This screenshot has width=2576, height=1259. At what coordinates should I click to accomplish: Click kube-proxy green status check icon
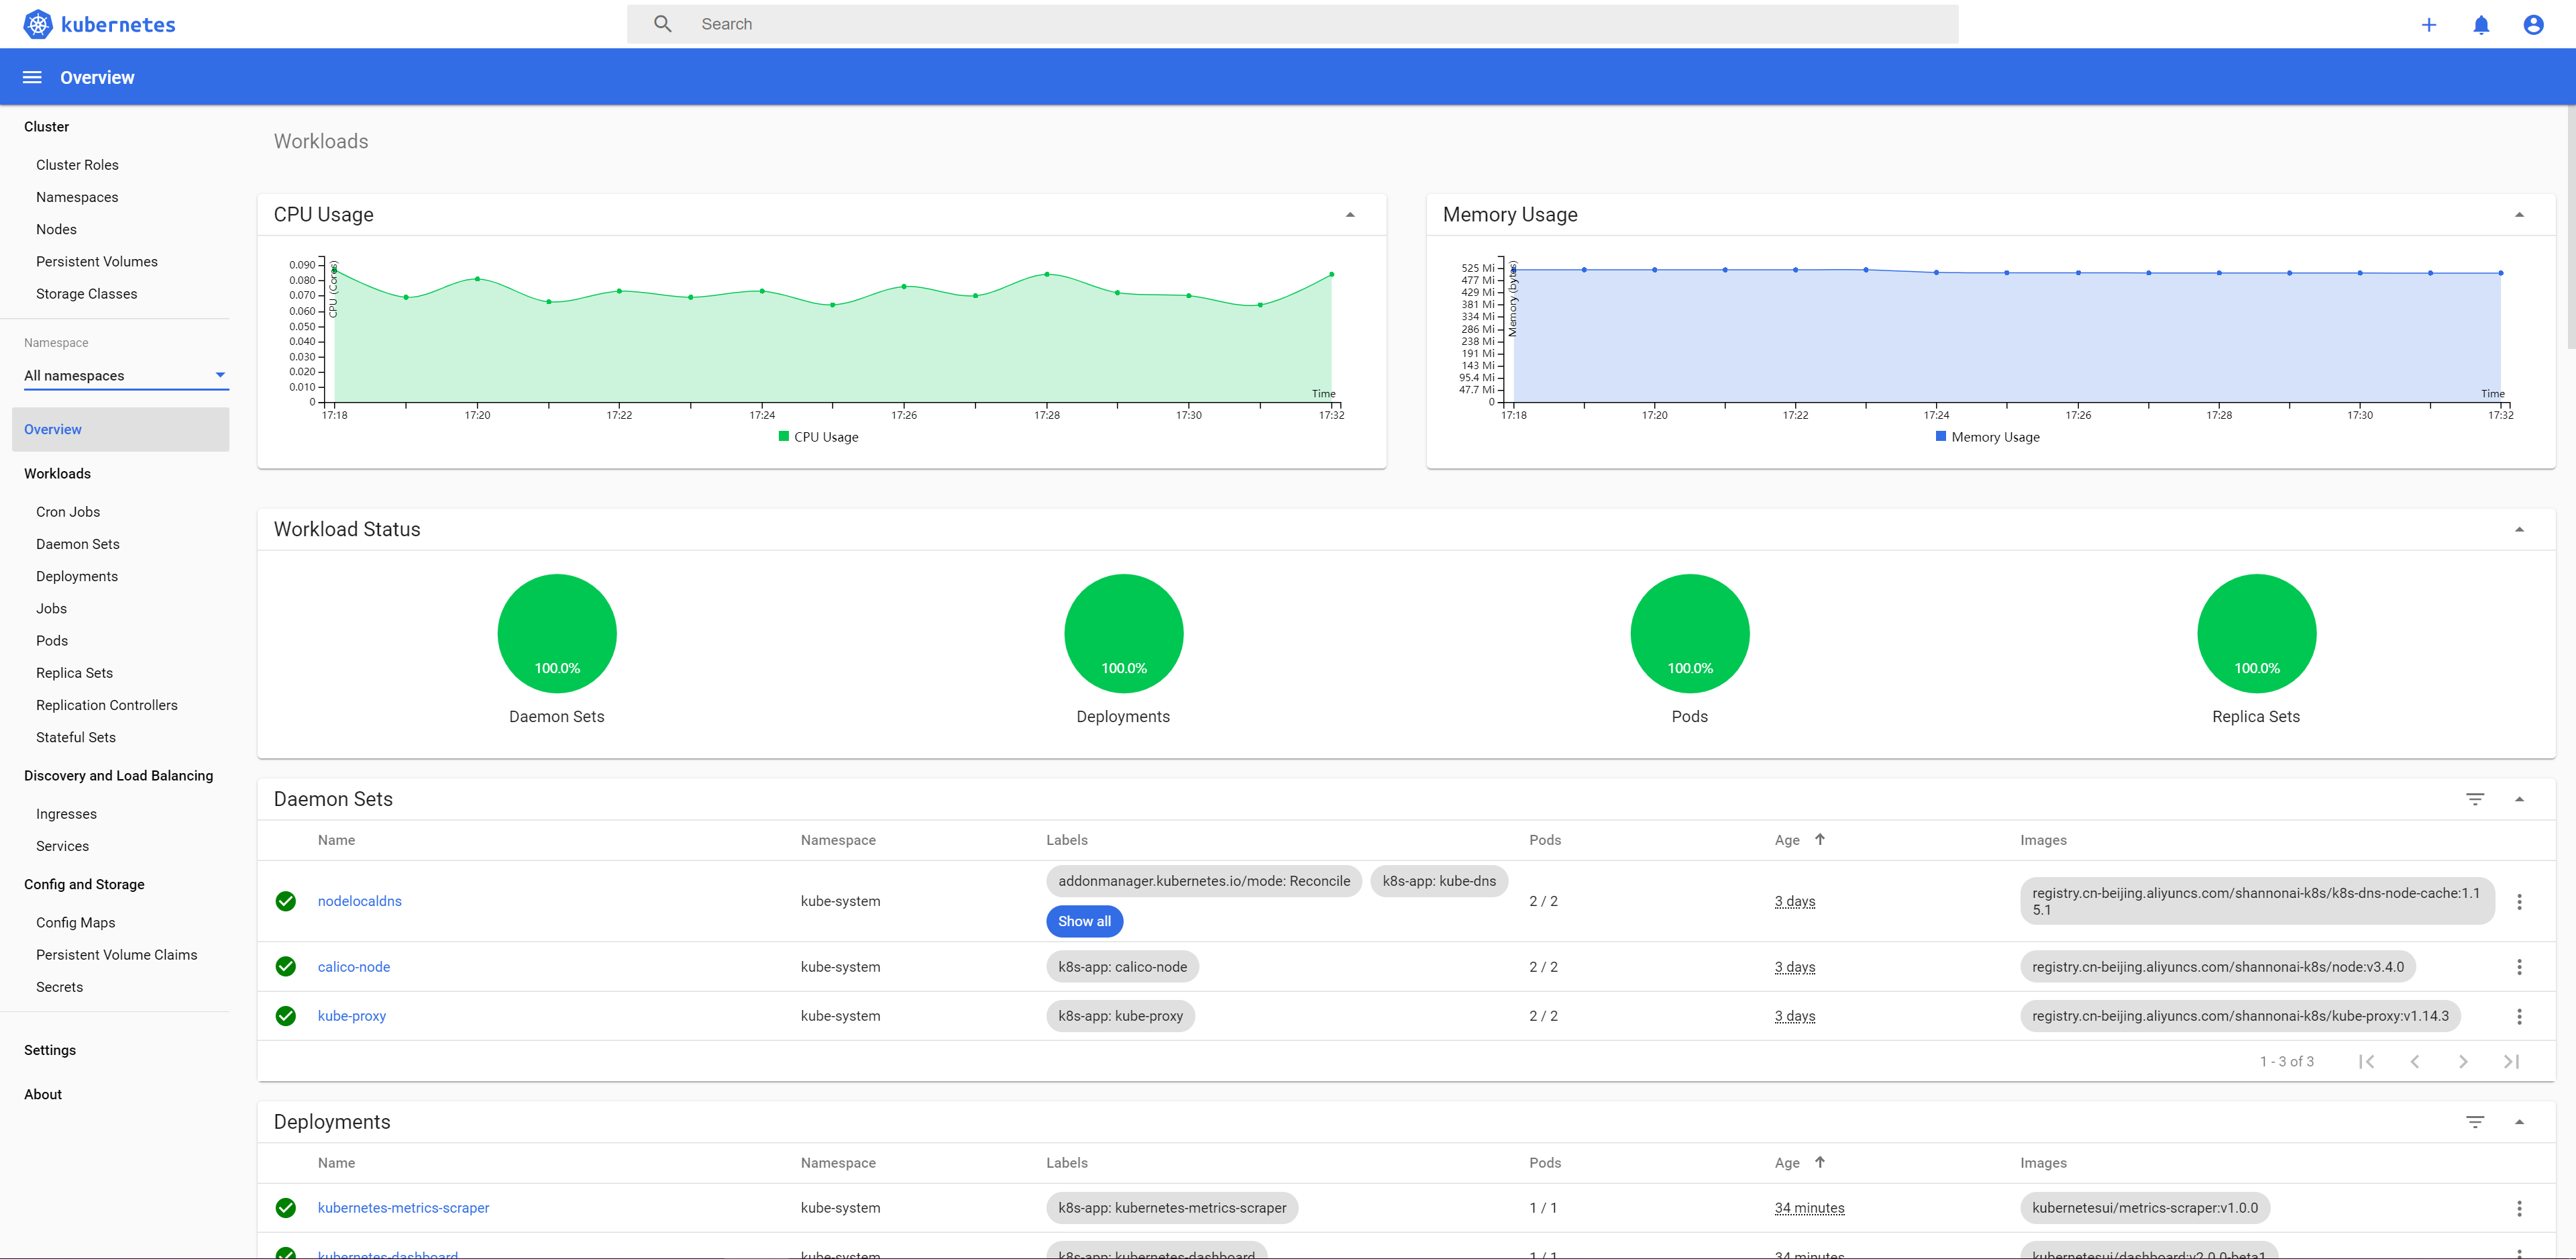[x=286, y=1016]
